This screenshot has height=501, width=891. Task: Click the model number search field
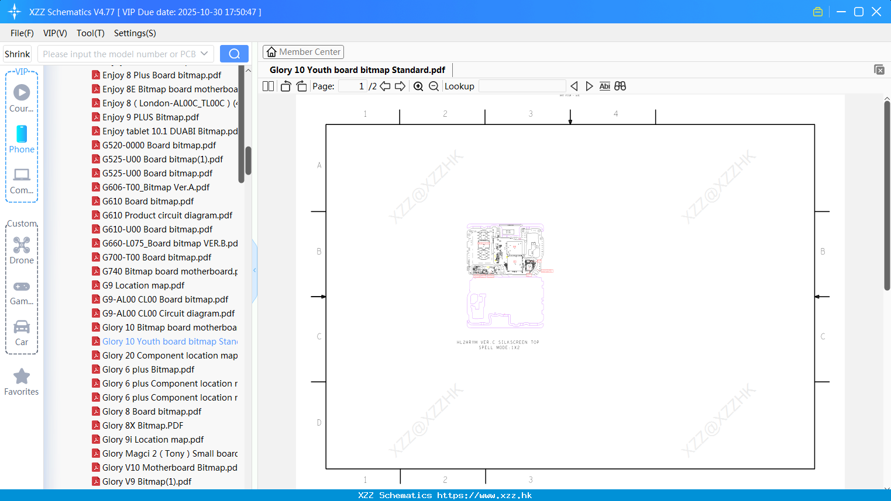click(x=119, y=54)
